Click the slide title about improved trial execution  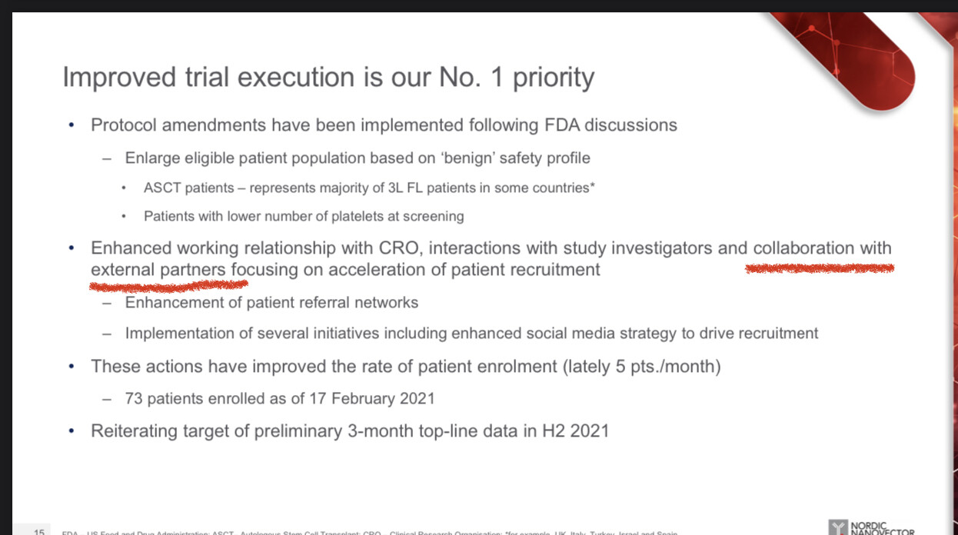pyautogui.click(x=328, y=78)
